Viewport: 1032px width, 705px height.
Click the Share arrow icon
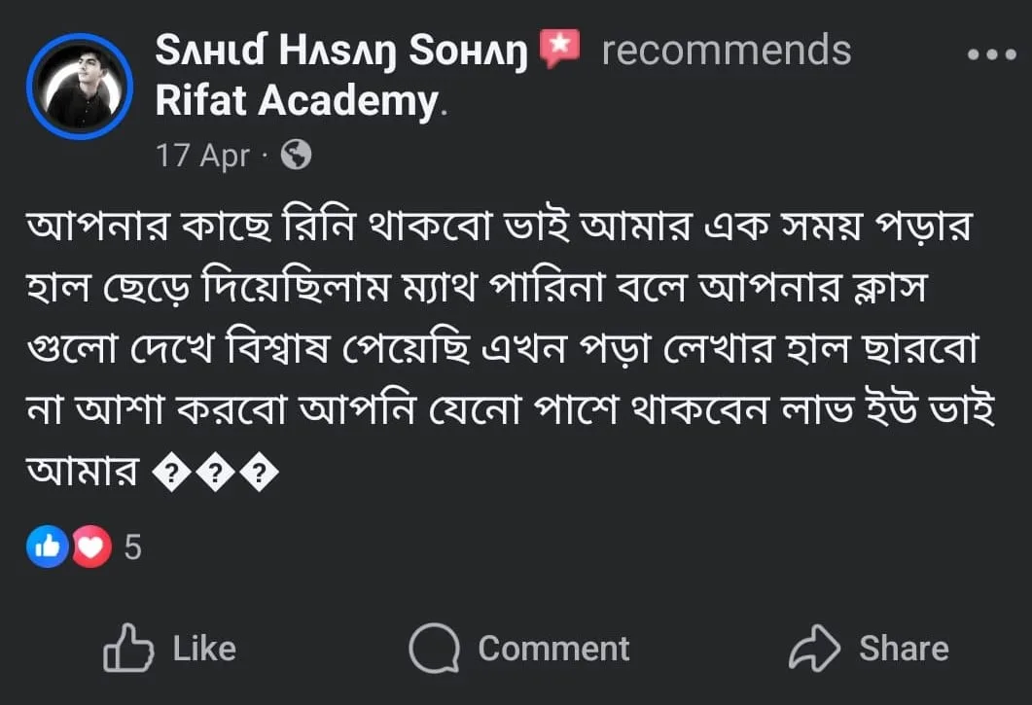[813, 648]
